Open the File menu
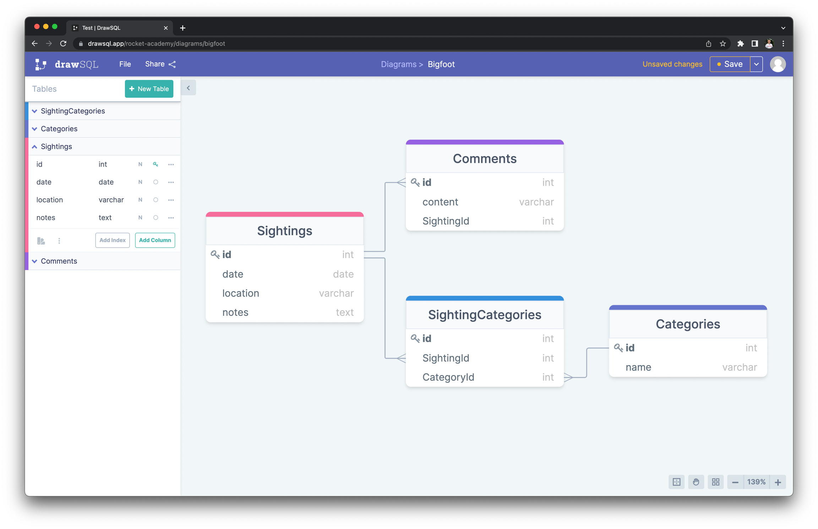 click(x=125, y=64)
